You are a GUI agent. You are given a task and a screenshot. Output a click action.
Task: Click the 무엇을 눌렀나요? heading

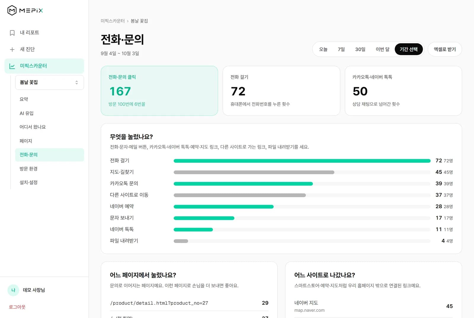pyautogui.click(x=131, y=137)
